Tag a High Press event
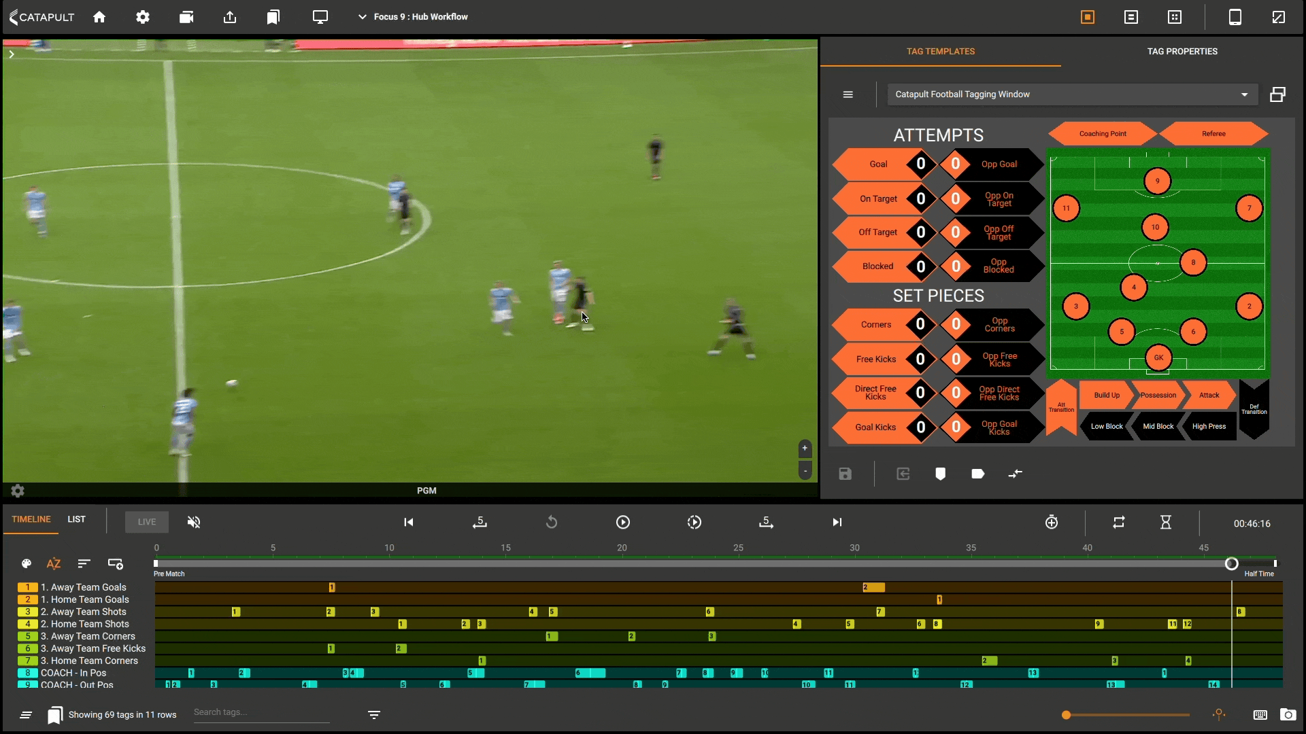 [x=1209, y=427]
